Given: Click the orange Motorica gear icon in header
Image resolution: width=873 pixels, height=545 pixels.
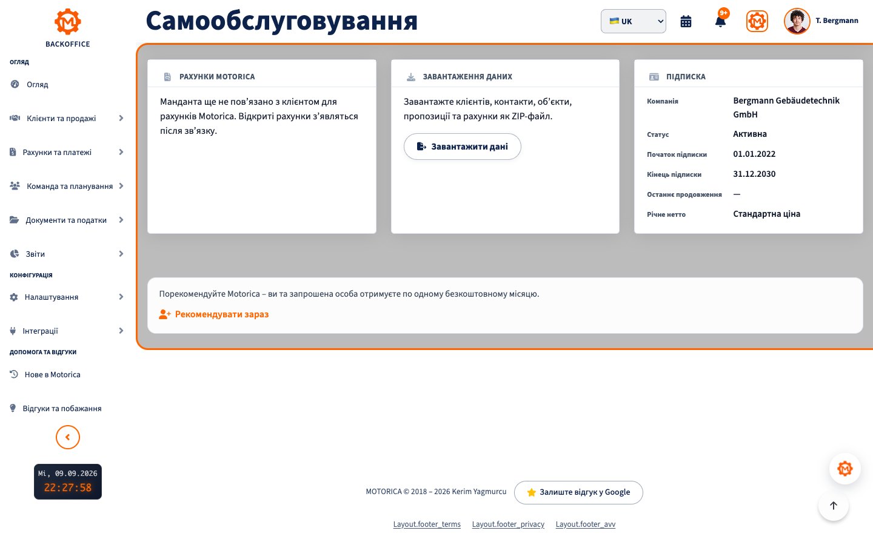Looking at the screenshot, I should 757,21.
